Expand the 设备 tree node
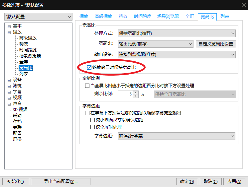The image size is (248, 187). [x=9, y=80]
